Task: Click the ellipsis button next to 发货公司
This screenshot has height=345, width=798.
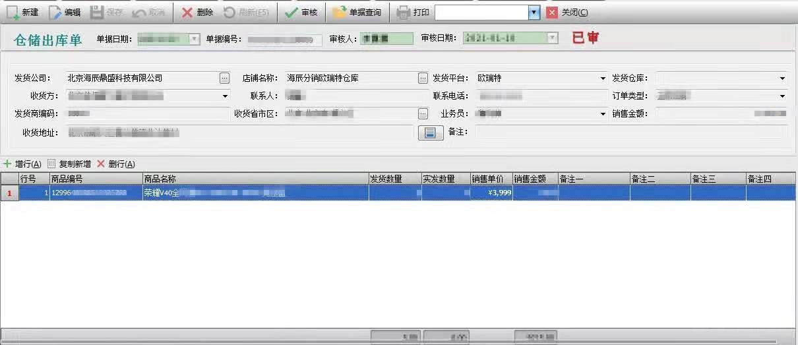Action: [224, 78]
